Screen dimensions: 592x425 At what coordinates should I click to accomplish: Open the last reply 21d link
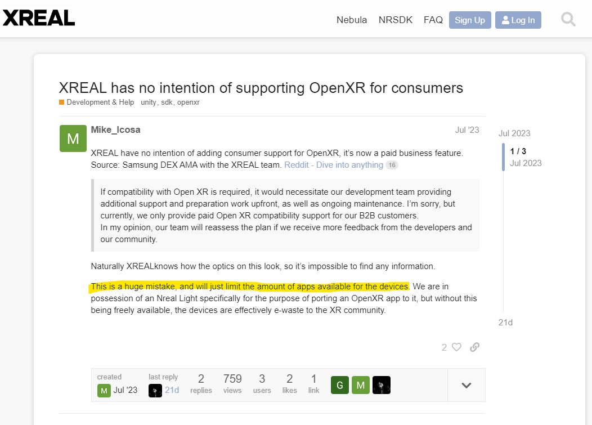[172, 390]
